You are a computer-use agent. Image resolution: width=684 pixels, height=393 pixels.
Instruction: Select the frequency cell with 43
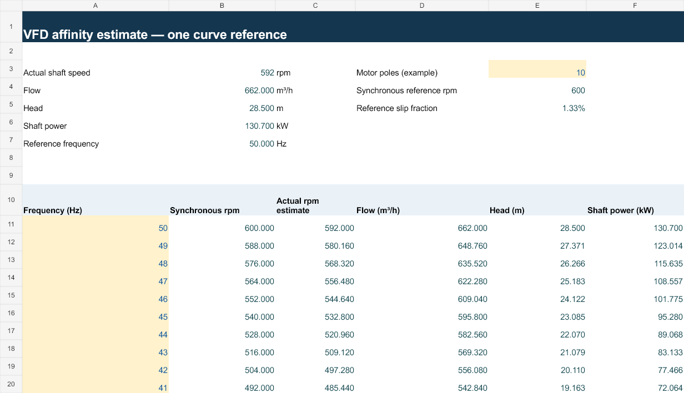95,349
